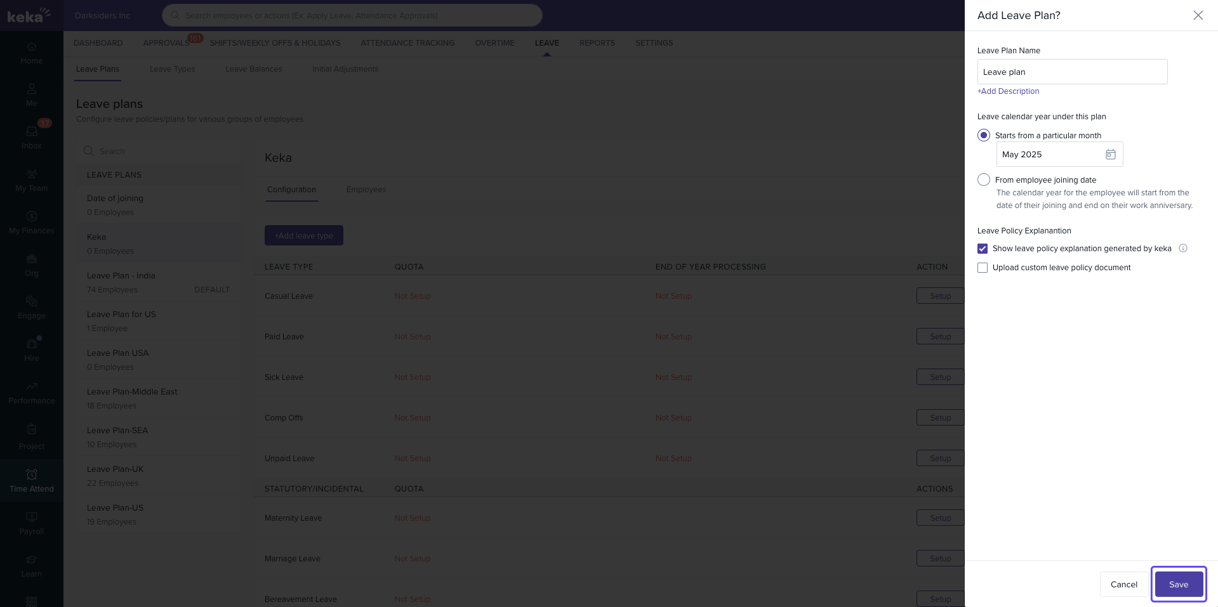Open the Engage sidebar icon
The image size is (1218, 607).
click(x=32, y=307)
